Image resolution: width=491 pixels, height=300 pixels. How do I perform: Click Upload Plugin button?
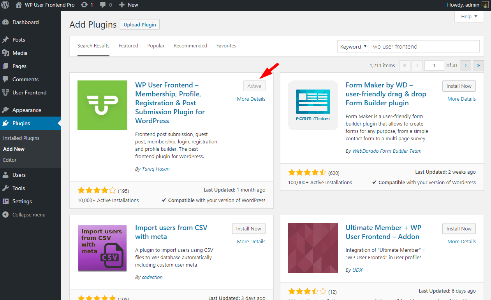[x=140, y=24]
